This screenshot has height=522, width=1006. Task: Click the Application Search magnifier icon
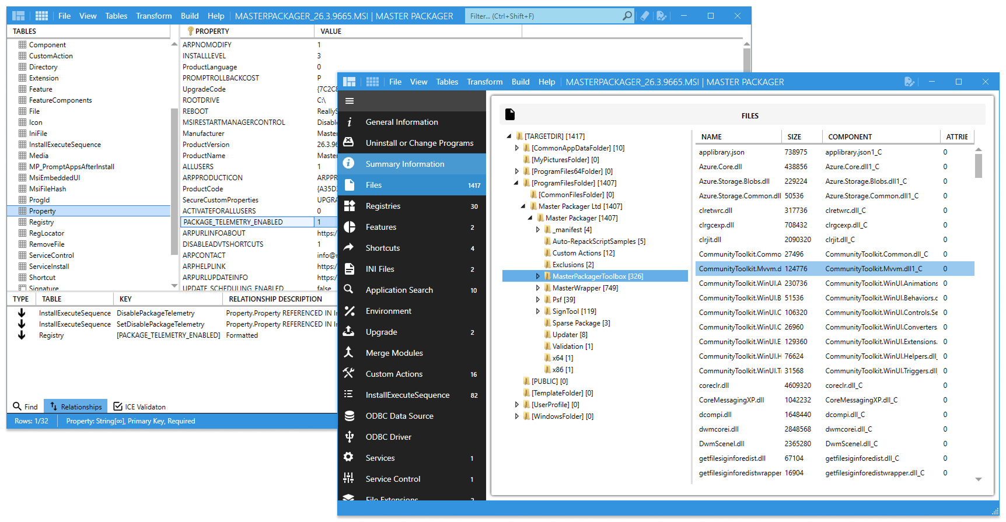point(349,289)
